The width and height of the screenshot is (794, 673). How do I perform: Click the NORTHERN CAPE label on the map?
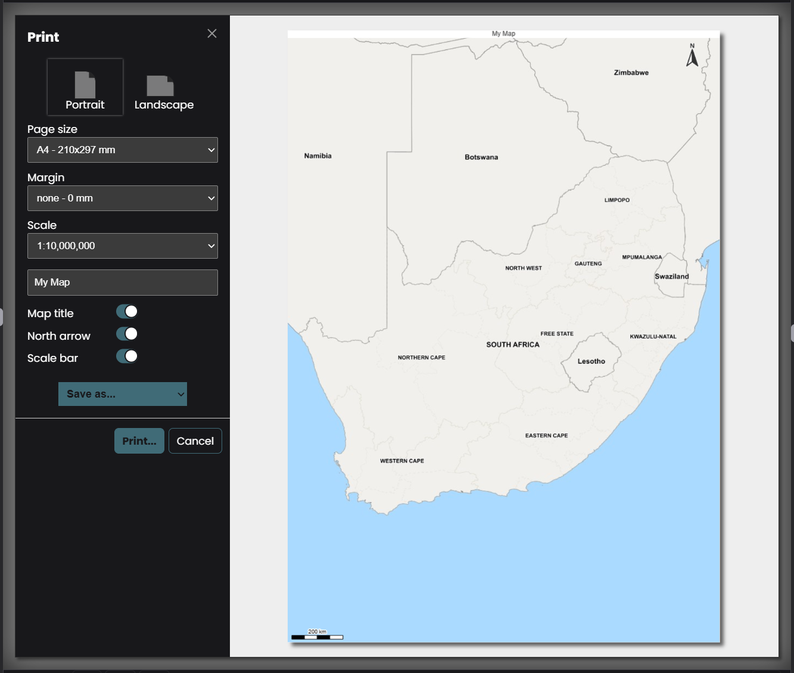coord(422,358)
